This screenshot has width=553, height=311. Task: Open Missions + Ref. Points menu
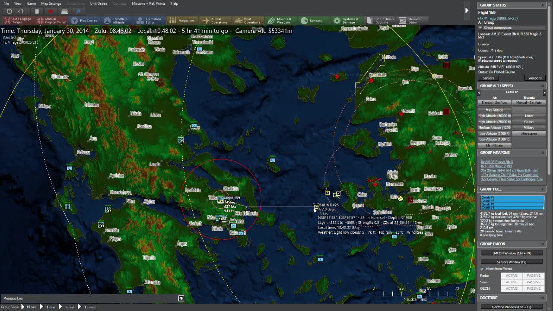pyautogui.click(x=149, y=3)
